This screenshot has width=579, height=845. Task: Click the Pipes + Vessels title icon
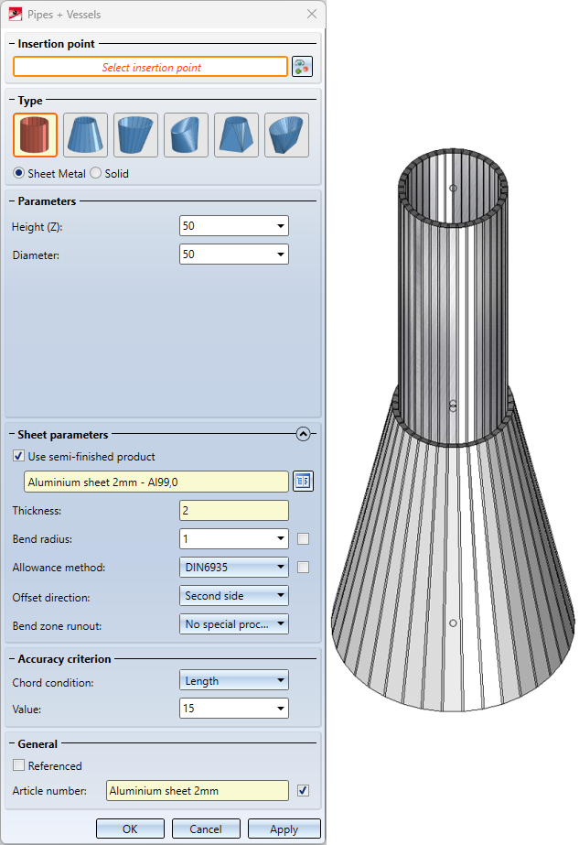15,14
